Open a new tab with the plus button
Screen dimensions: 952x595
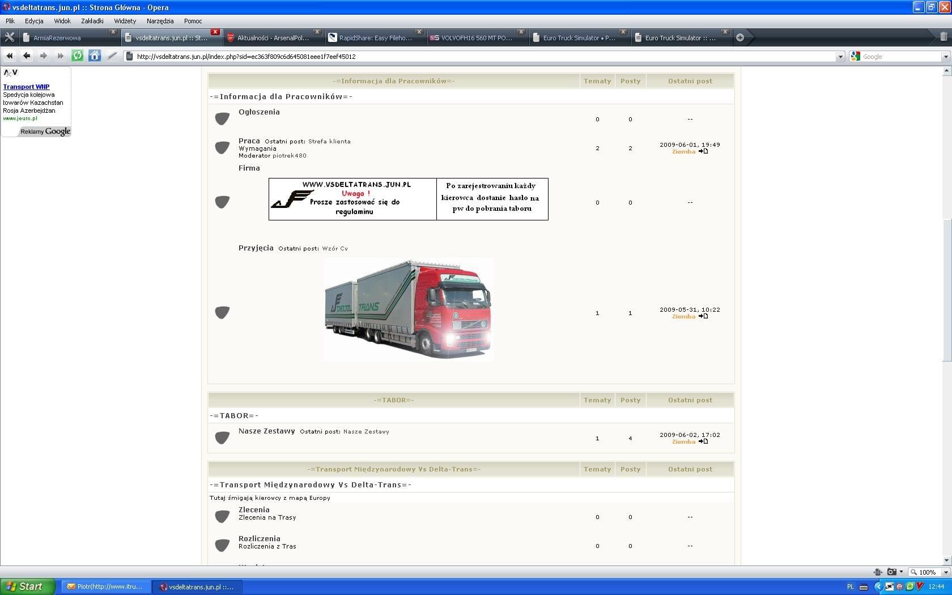739,37
